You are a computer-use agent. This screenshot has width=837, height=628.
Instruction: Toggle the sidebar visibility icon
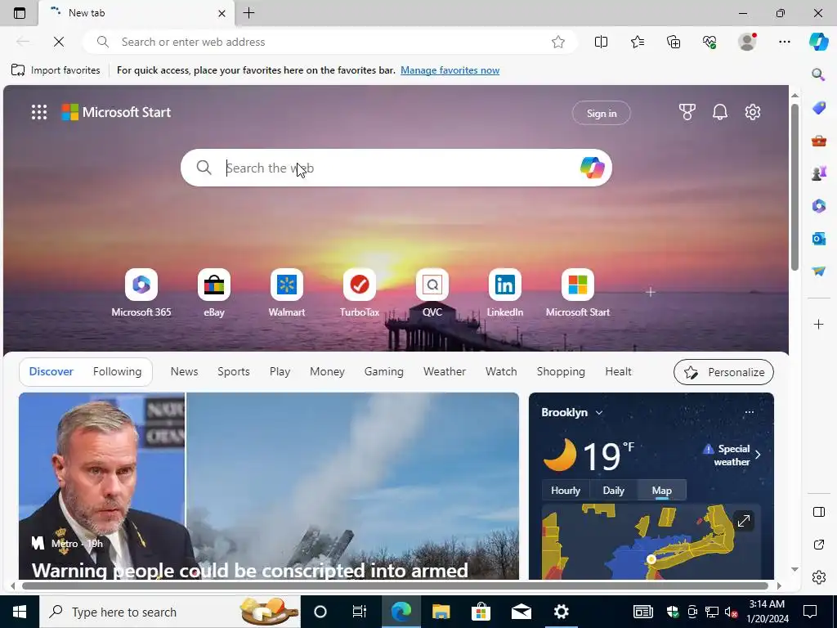[818, 512]
